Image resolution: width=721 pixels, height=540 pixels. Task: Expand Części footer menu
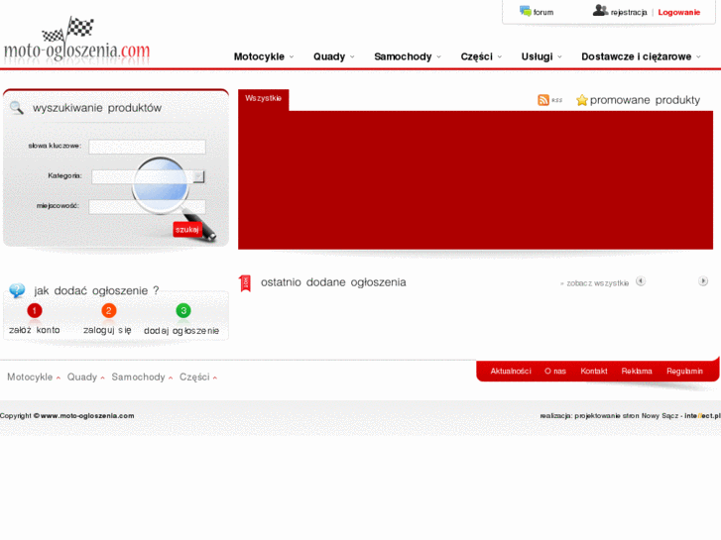click(198, 377)
